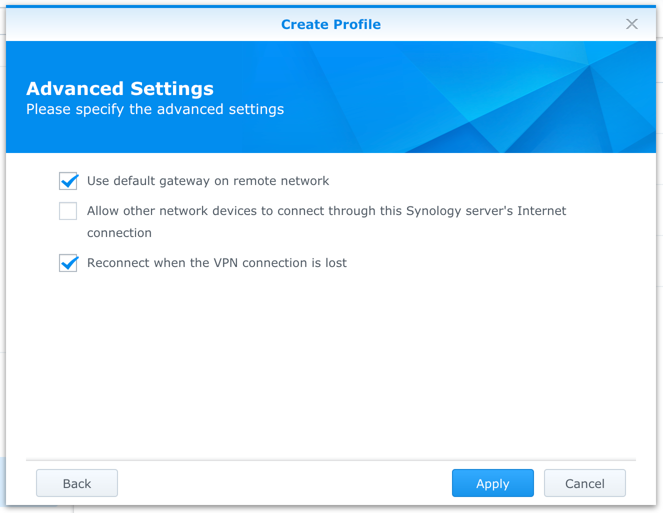
Task: Go back using the Back button
Action: click(77, 483)
